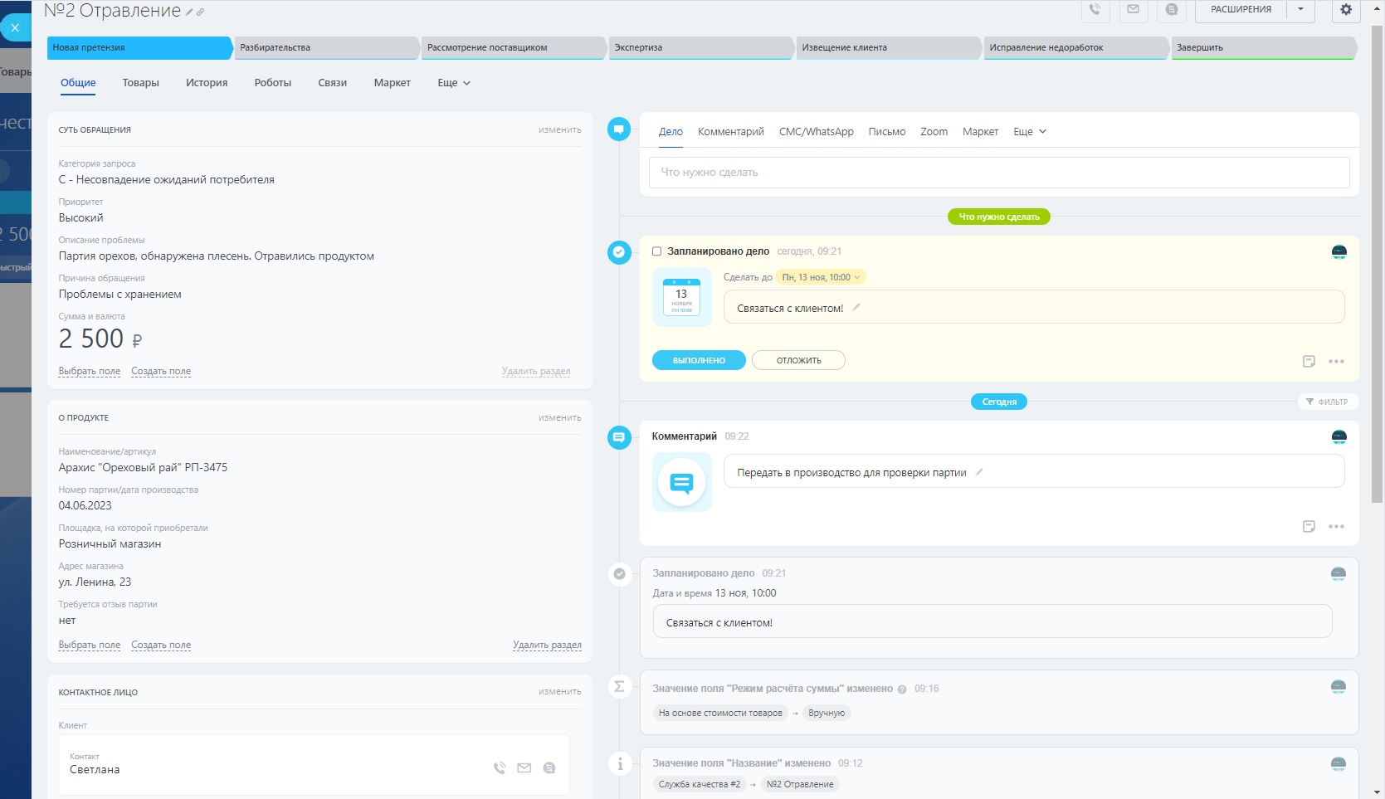The height and width of the screenshot is (799, 1385).
Task: Click the phone call icon in top toolbar
Action: 1095,10
